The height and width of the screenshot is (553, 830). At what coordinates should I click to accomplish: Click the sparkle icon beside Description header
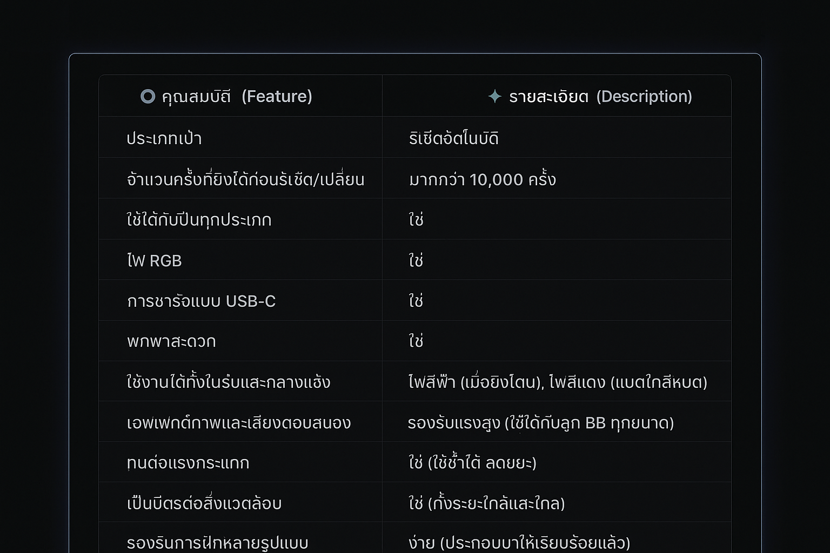click(494, 96)
